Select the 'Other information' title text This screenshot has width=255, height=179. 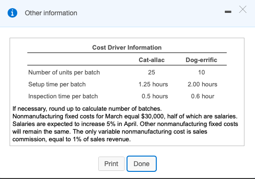(51, 13)
